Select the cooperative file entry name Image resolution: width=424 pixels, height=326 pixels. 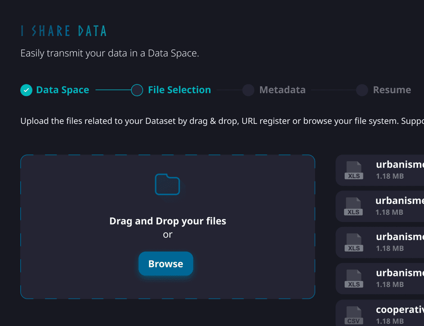(400, 309)
